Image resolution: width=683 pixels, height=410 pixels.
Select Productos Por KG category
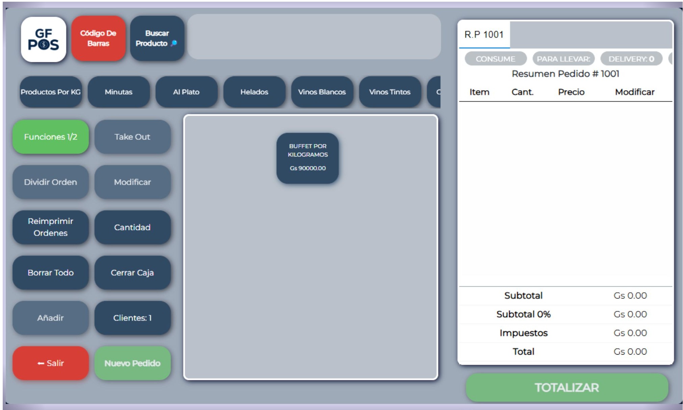(x=51, y=92)
